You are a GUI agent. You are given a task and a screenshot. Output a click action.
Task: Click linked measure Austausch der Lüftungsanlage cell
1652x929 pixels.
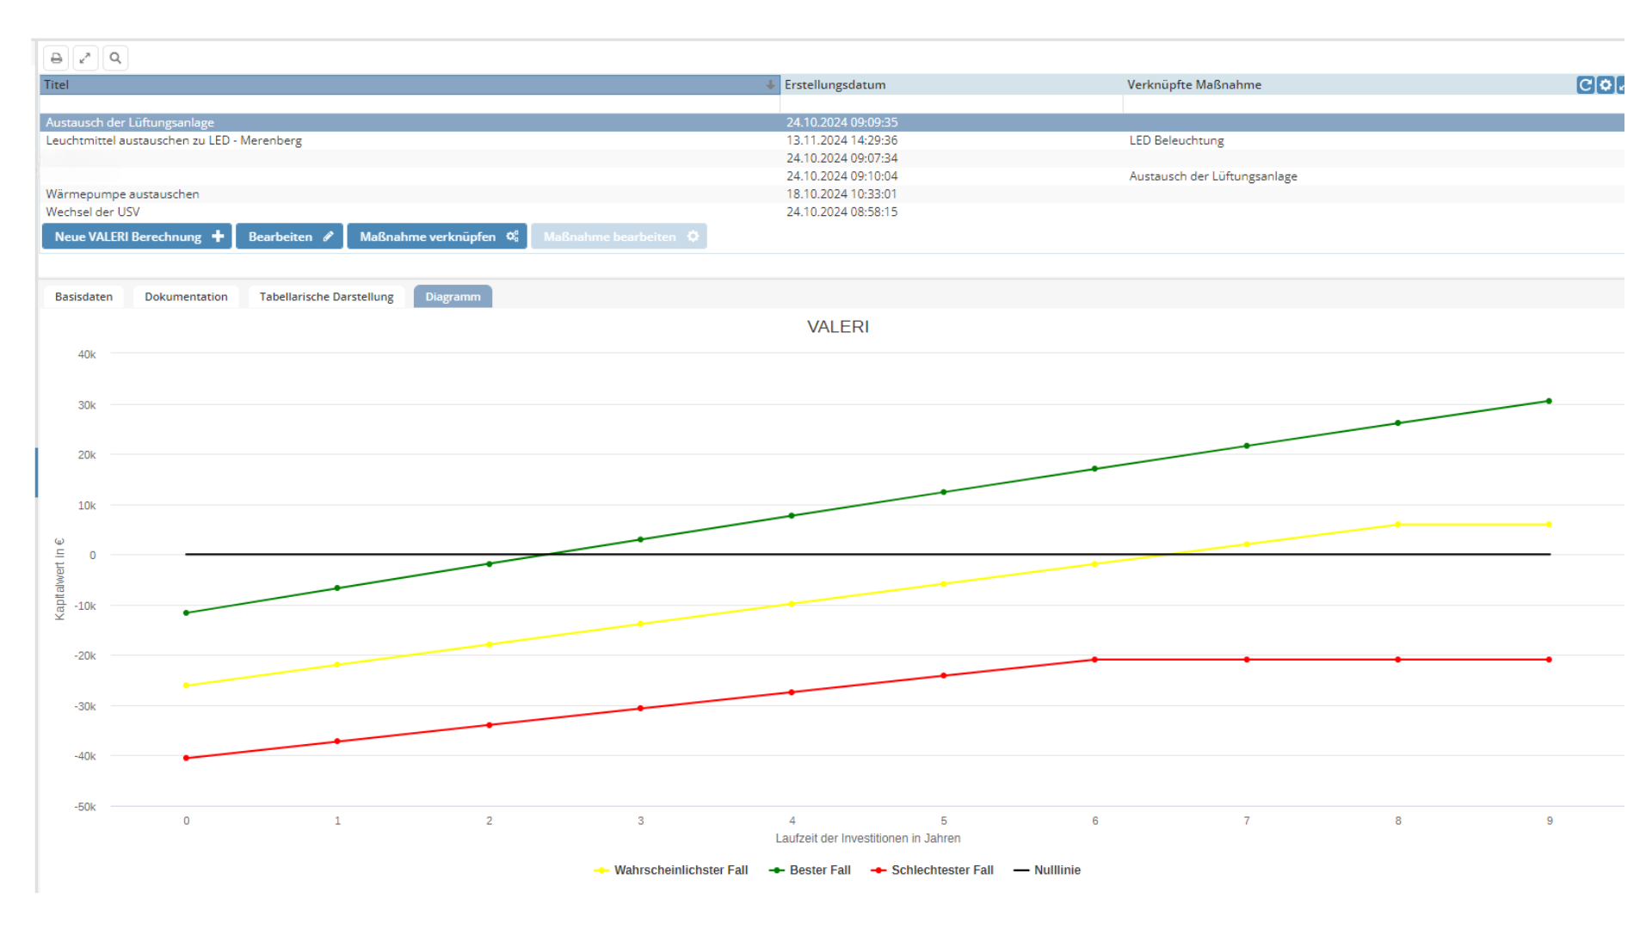(x=1213, y=176)
